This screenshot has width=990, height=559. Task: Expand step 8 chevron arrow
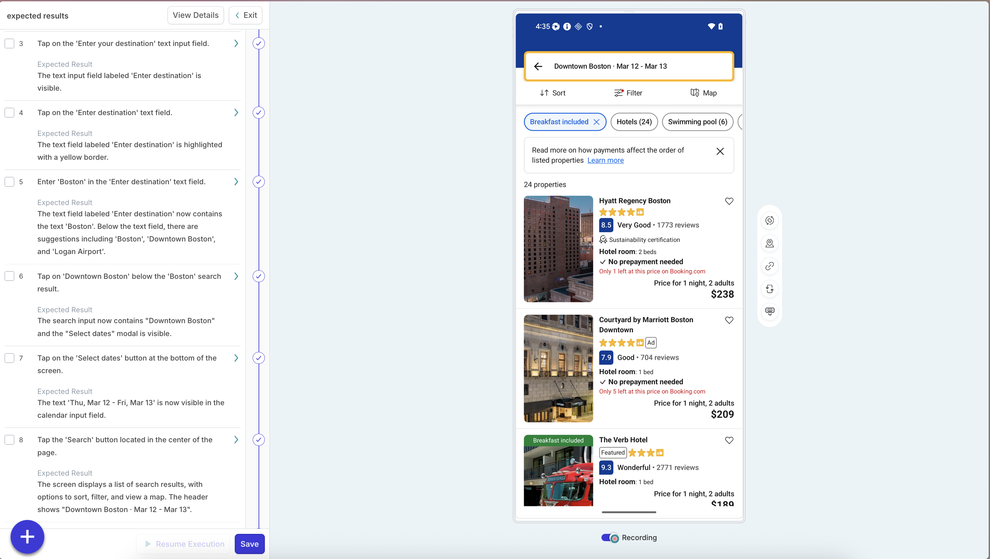point(236,440)
